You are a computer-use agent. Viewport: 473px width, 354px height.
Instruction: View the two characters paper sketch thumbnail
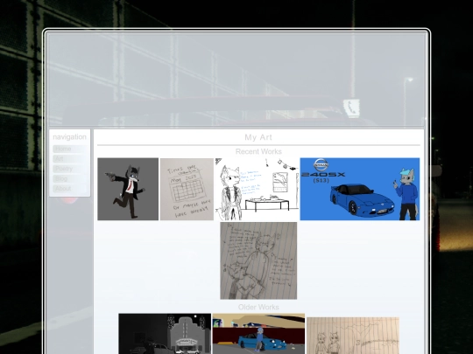(x=353, y=336)
